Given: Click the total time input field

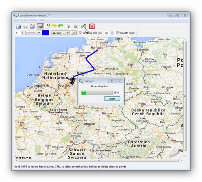Looking at the screenshot, I should [x=107, y=33].
